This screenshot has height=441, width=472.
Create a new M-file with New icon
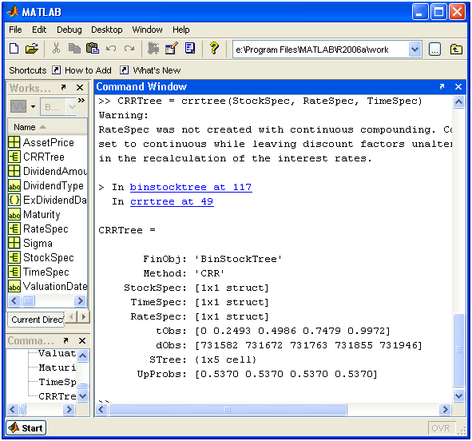pyautogui.click(x=14, y=49)
